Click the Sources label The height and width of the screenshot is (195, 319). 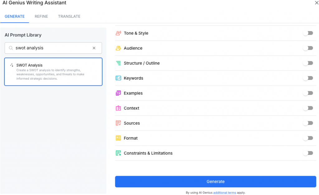132,123
